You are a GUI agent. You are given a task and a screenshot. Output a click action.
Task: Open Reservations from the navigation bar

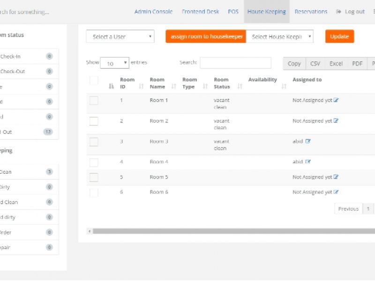[311, 12]
